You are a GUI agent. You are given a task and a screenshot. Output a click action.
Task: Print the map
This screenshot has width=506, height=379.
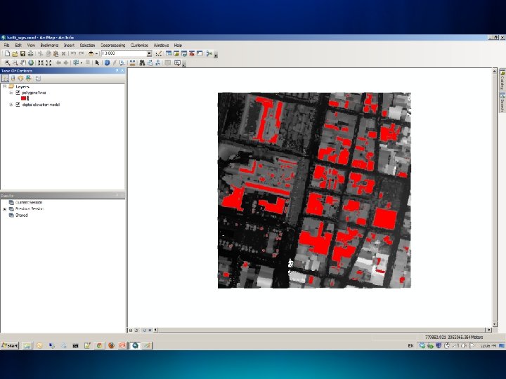click(x=31, y=53)
